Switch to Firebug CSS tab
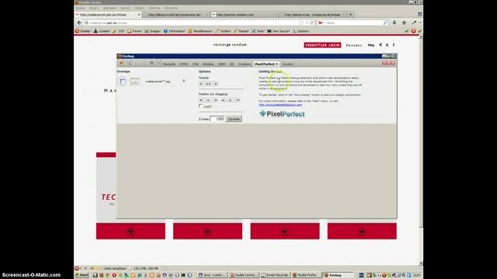497x279 pixels. coord(195,64)
